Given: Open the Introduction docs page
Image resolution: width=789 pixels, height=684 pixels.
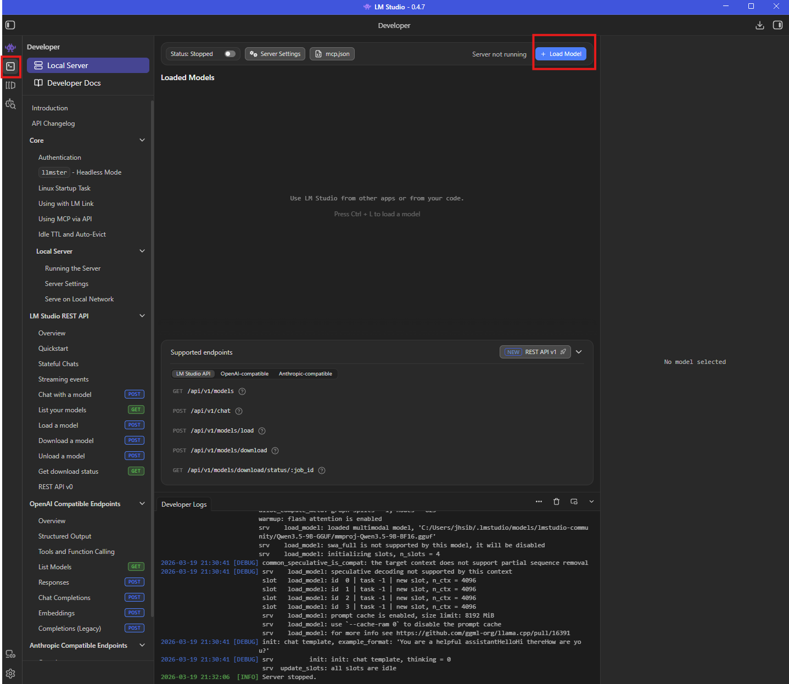Looking at the screenshot, I should pos(50,108).
